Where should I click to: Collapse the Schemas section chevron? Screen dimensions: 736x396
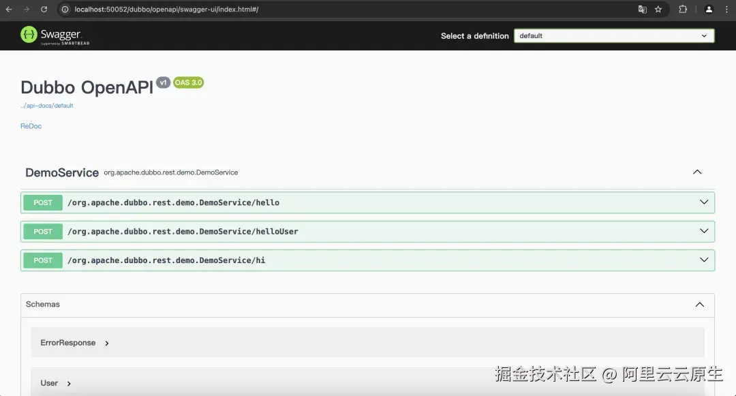pyautogui.click(x=699, y=305)
